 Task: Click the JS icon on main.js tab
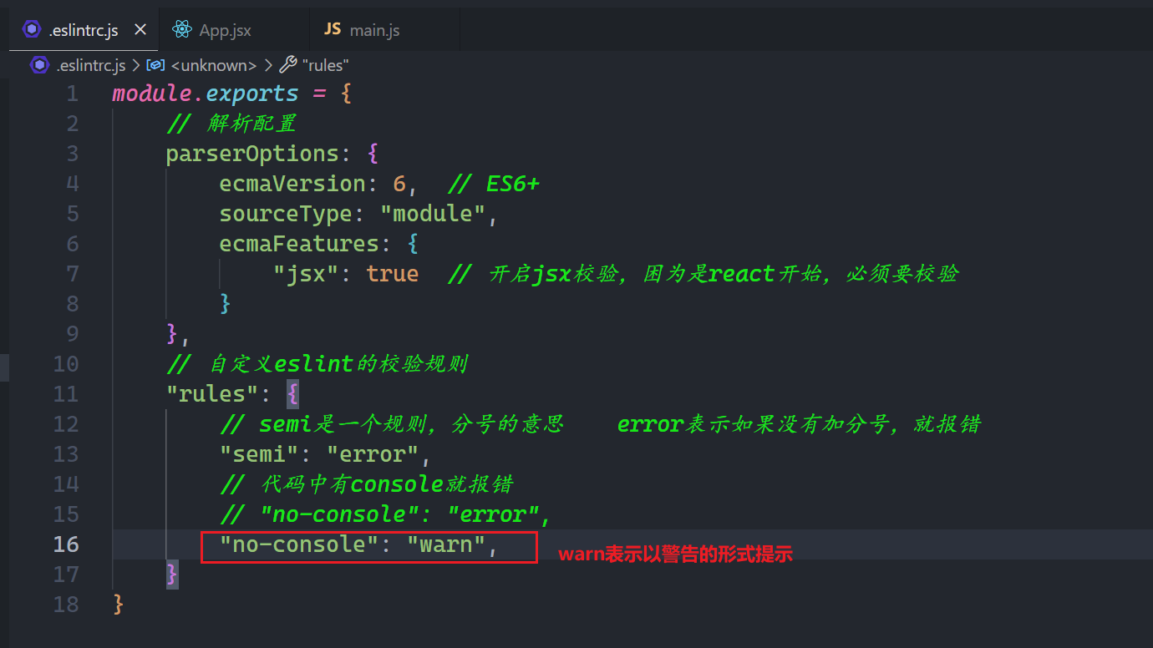point(333,29)
